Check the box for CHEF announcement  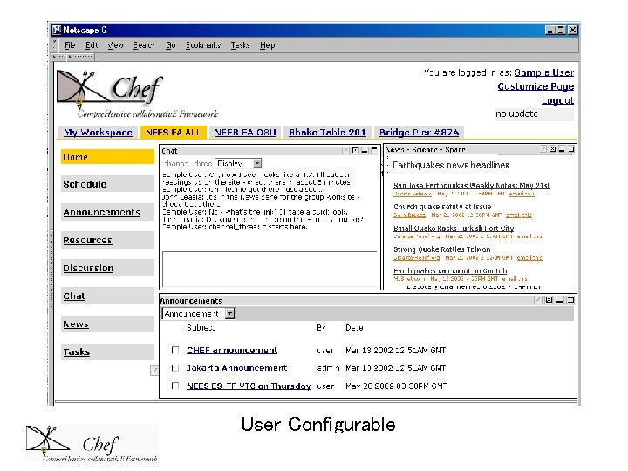[175, 350]
